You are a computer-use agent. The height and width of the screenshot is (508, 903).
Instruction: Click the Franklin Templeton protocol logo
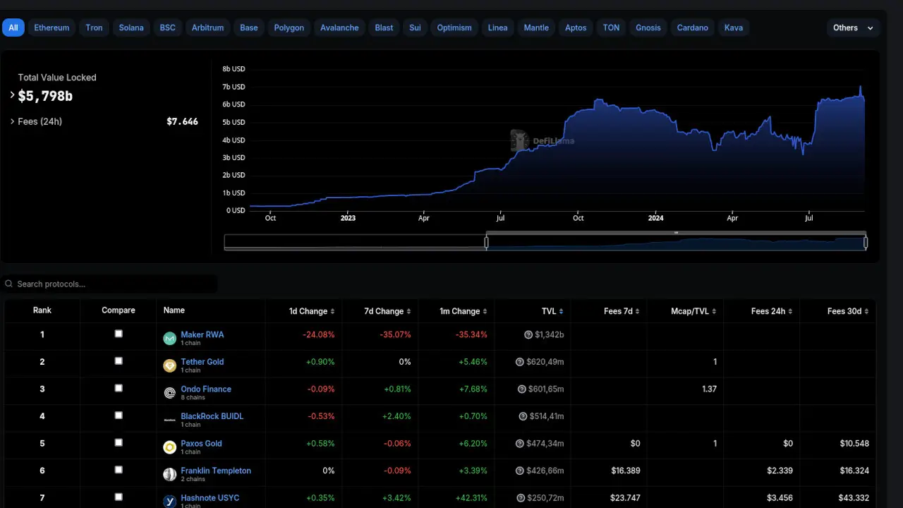pyautogui.click(x=169, y=474)
